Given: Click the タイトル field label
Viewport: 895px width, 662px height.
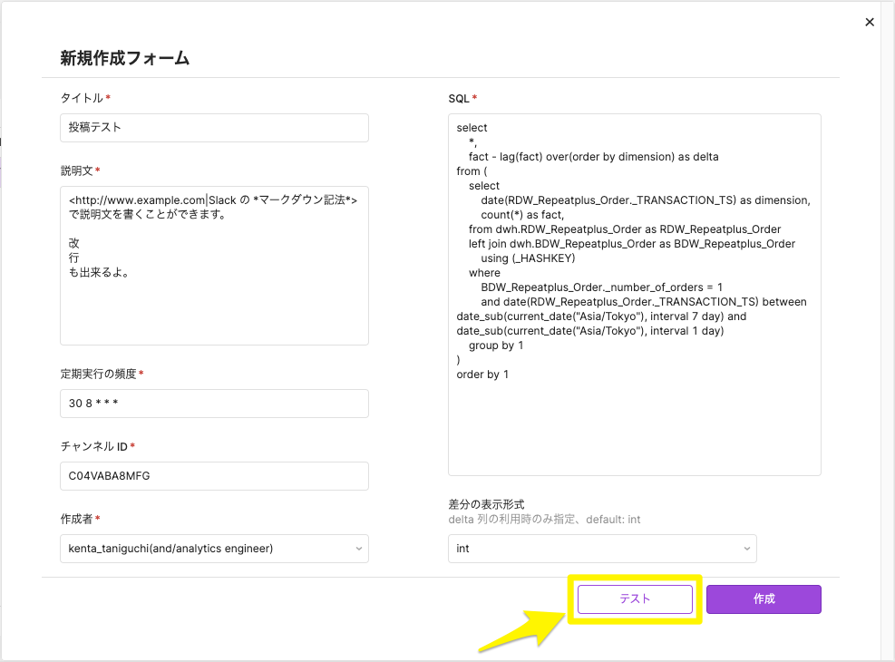Looking at the screenshot, I should (82, 98).
